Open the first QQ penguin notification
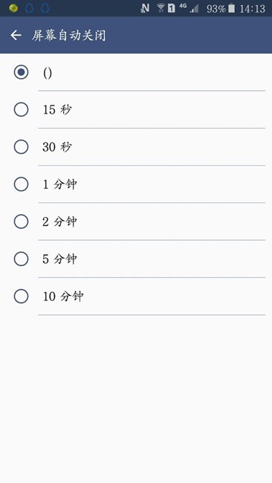The image size is (272, 483). point(29,8)
